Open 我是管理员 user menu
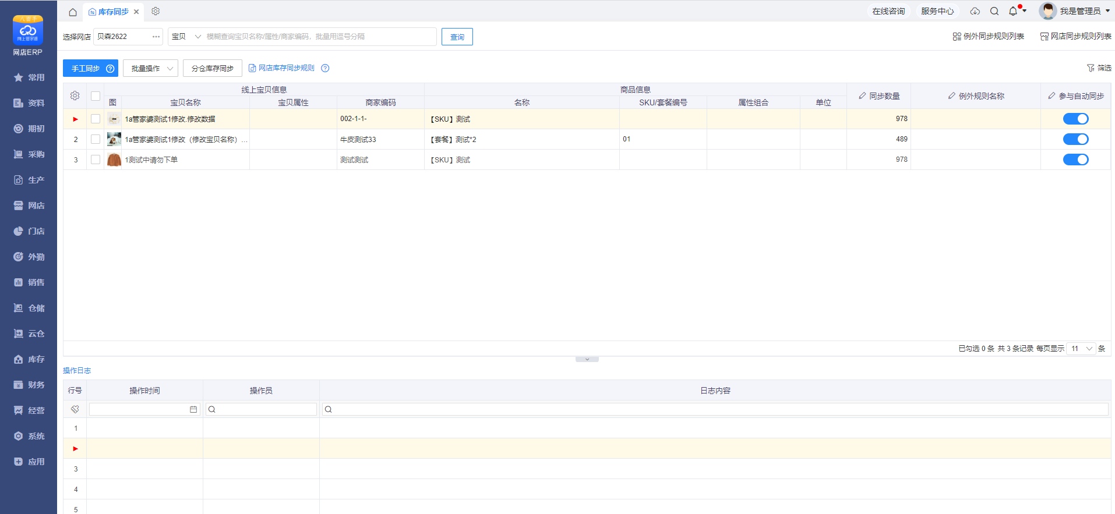1115x514 pixels. coord(1075,11)
